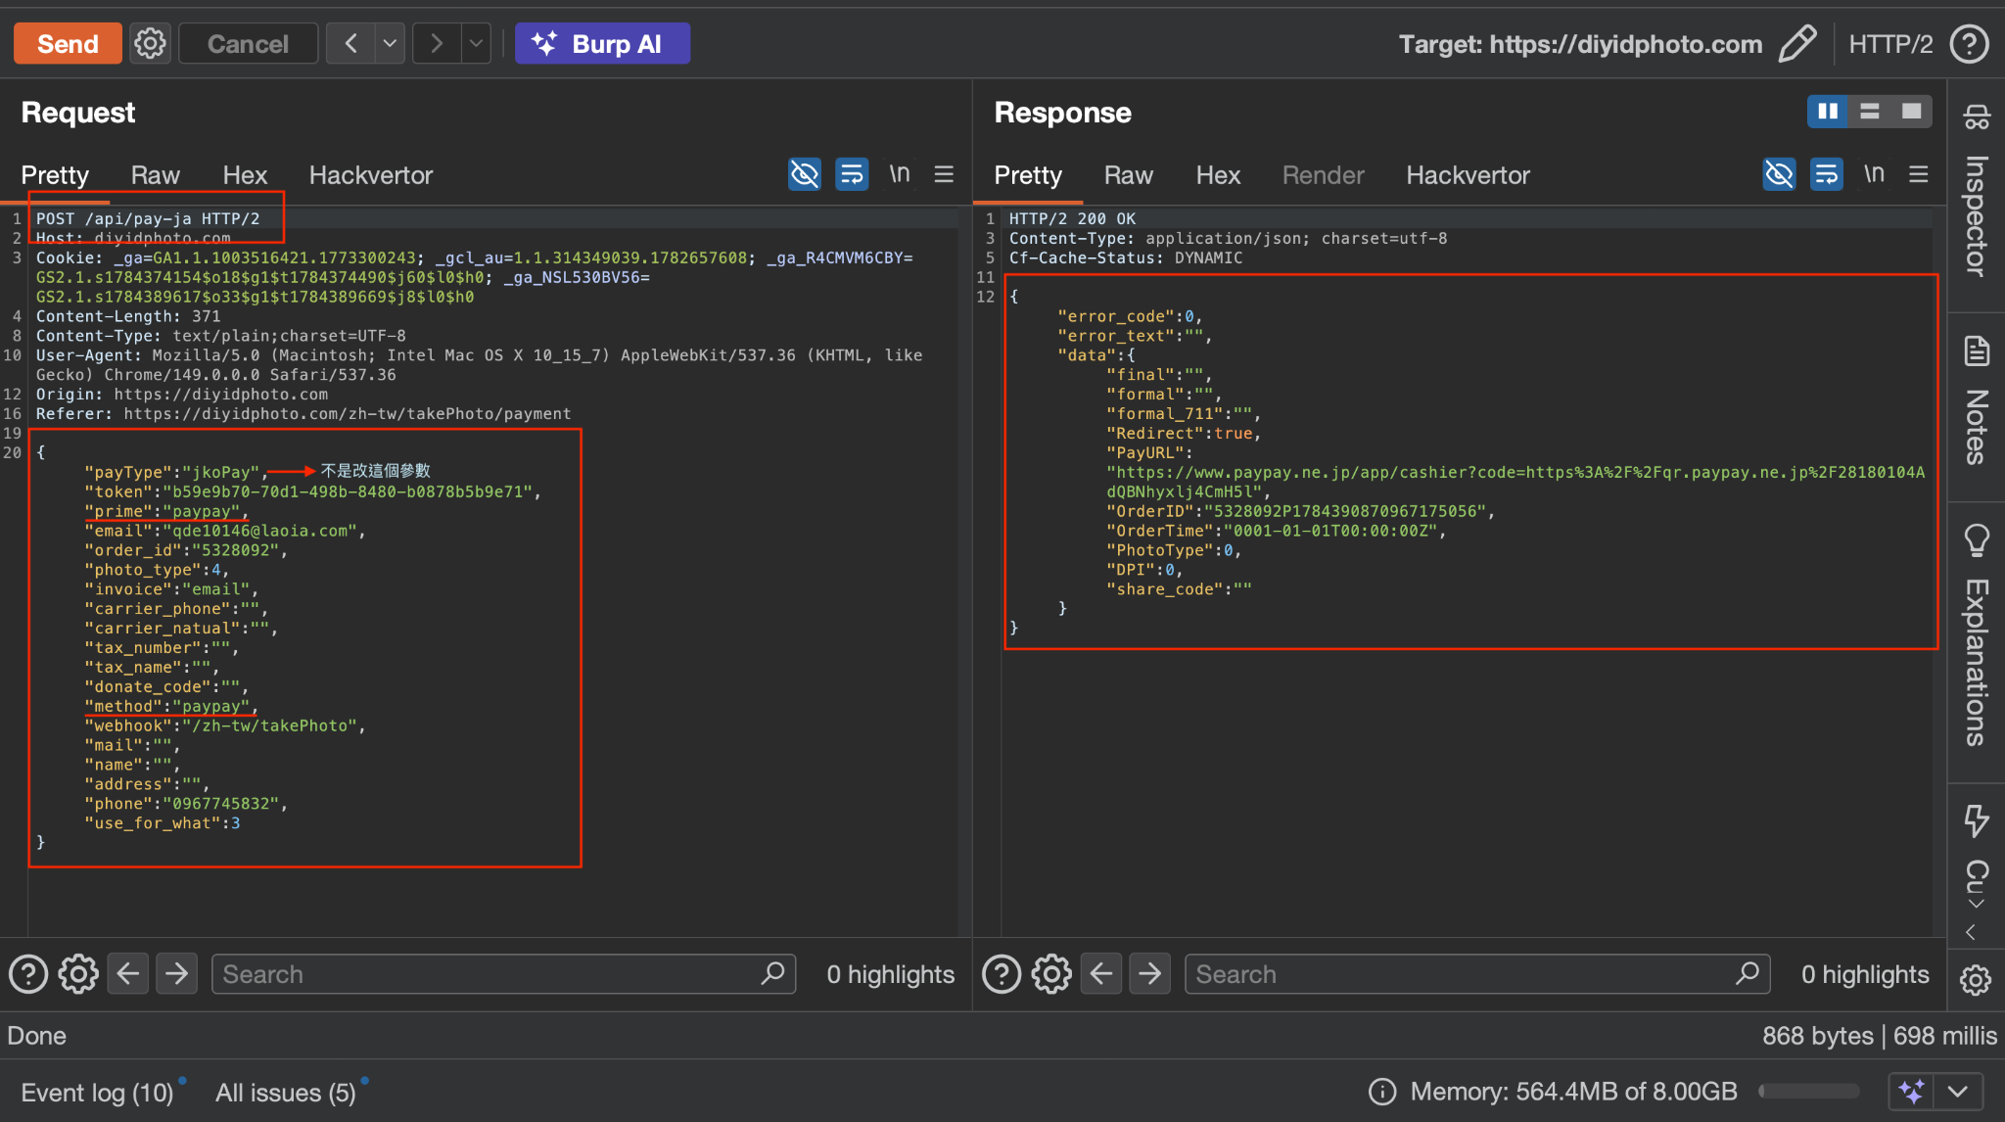
Task: Open the Notes side panel
Action: pos(1977,401)
